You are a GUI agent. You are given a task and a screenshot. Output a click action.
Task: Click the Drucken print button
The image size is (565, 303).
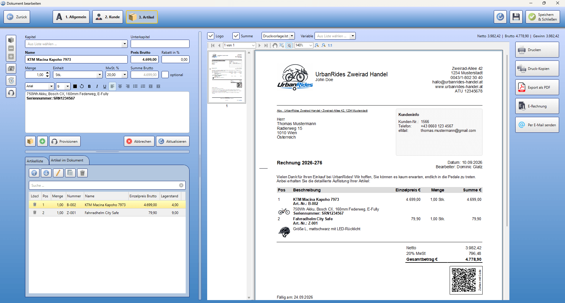(x=537, y=50)
